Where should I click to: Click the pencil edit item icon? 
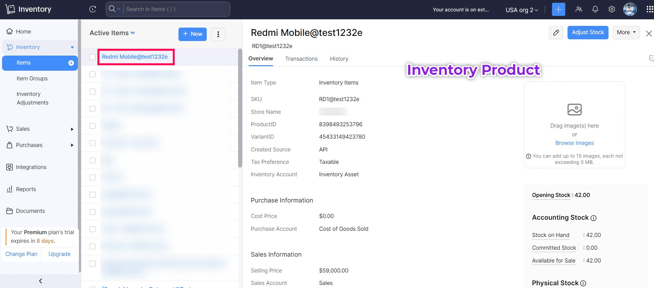coord(556,32)
